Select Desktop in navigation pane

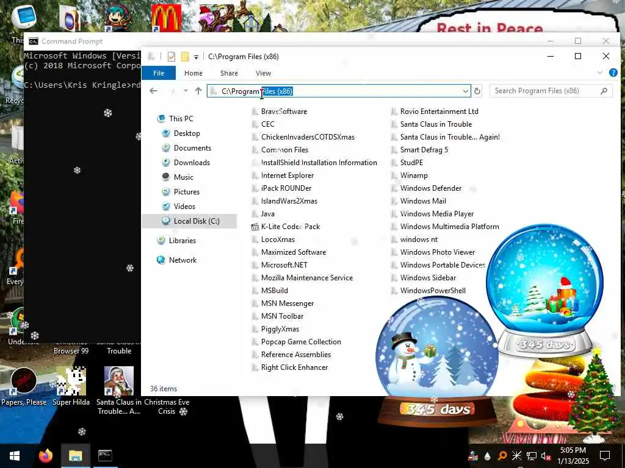[187, 133]
